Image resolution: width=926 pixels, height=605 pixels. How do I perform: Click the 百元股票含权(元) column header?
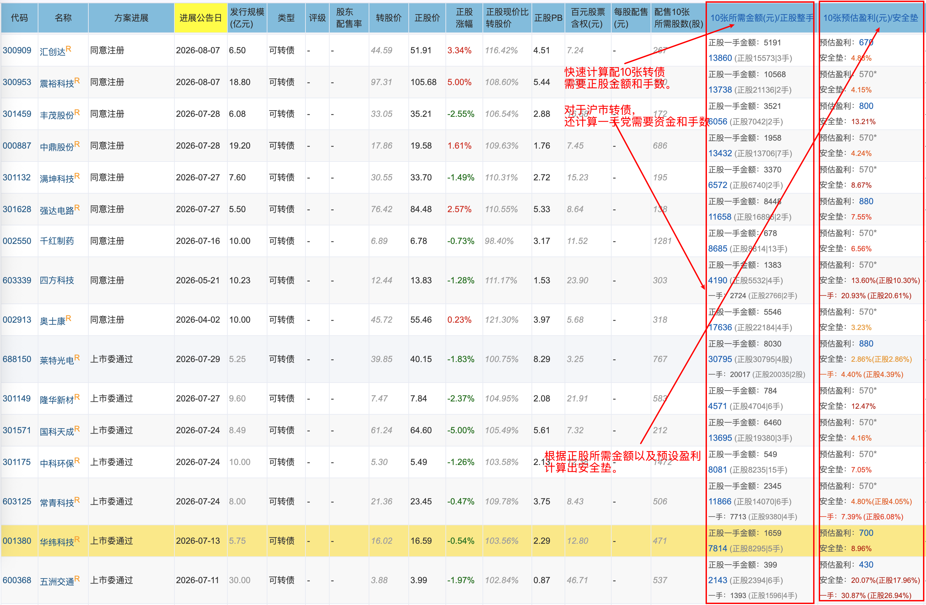588,18
